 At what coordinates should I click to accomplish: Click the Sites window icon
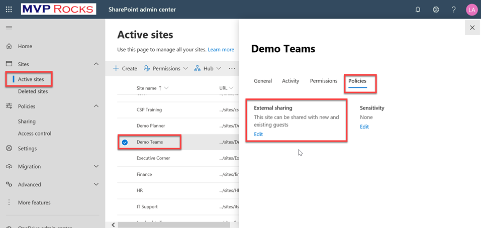coord(9,64)
